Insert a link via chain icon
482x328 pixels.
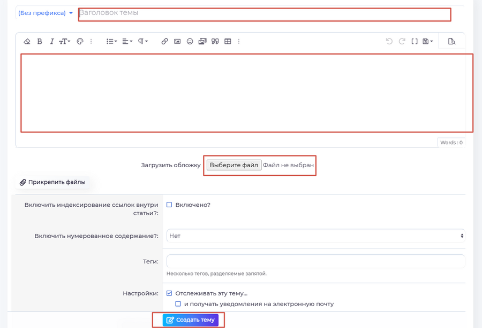click(x=165, y=41)
